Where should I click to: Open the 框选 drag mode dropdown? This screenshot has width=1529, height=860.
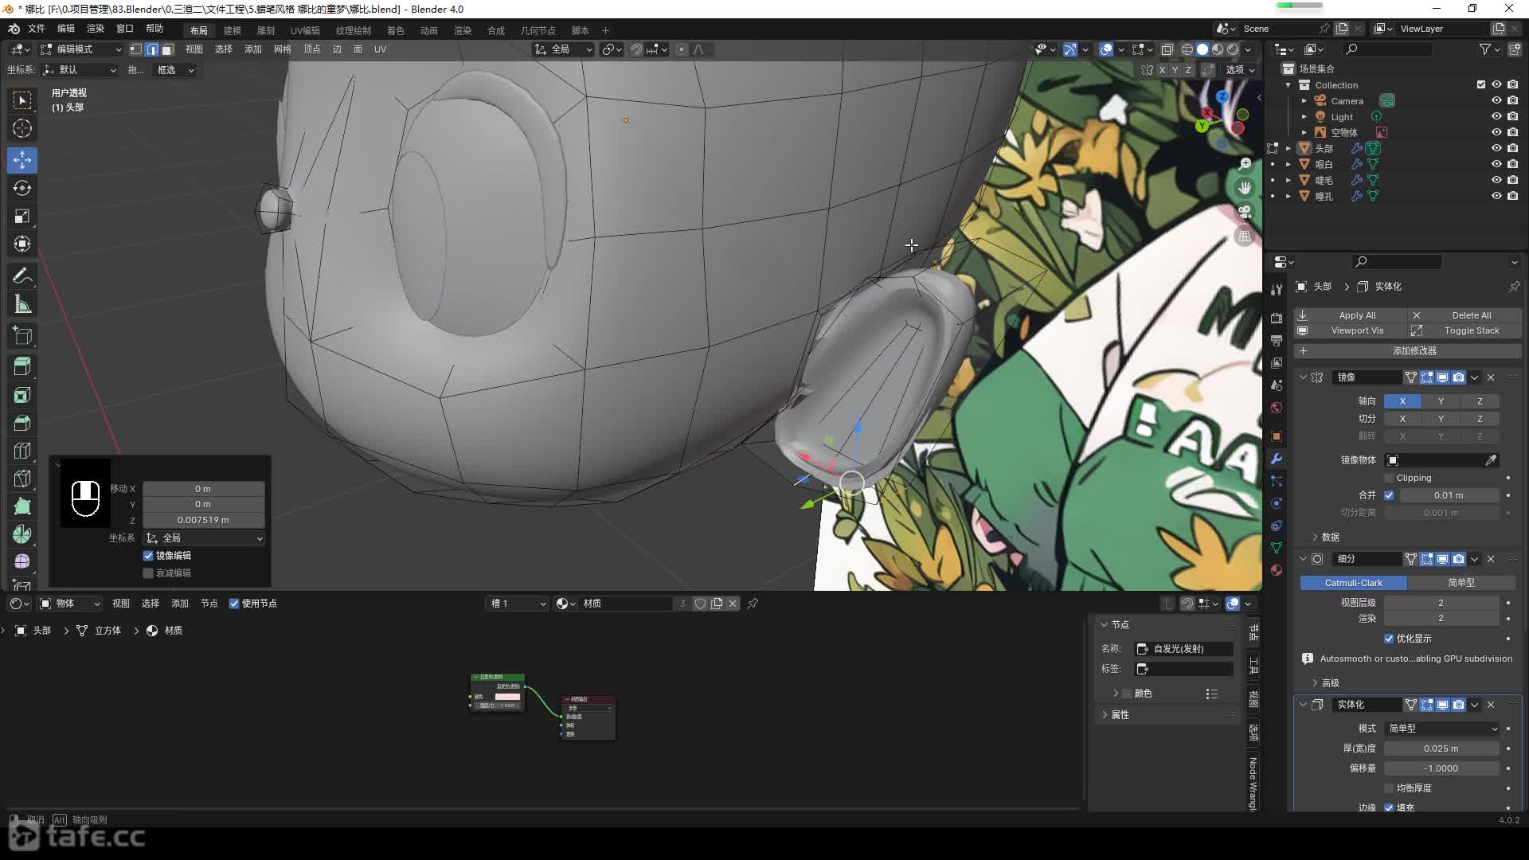pyautogui.click(x=174, y=70)
